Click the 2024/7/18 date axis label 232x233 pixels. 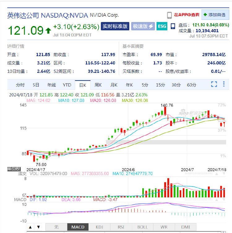pos(217,169)
